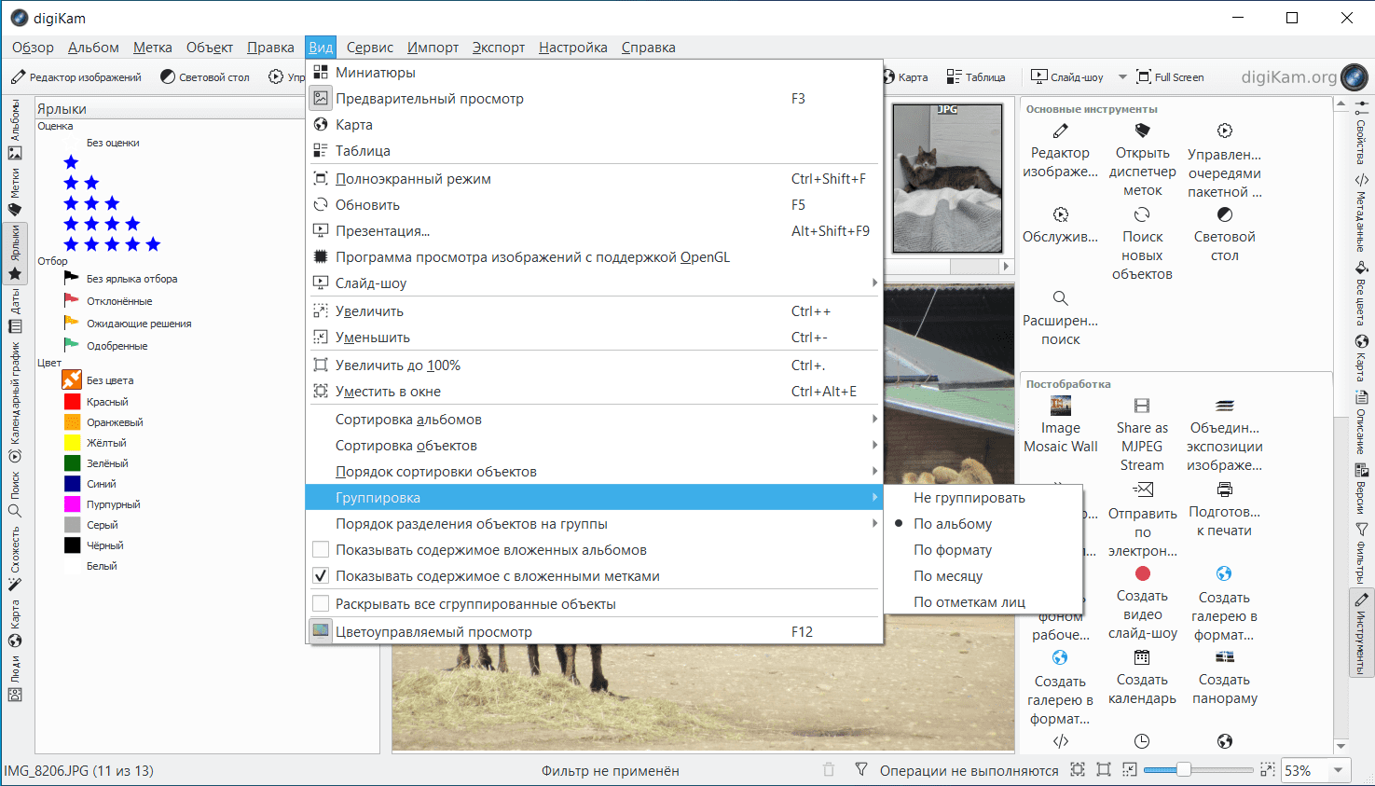Choose Полноэкранный режим menu item
This screenshot has width=1375, height=786.
point(595,179)
